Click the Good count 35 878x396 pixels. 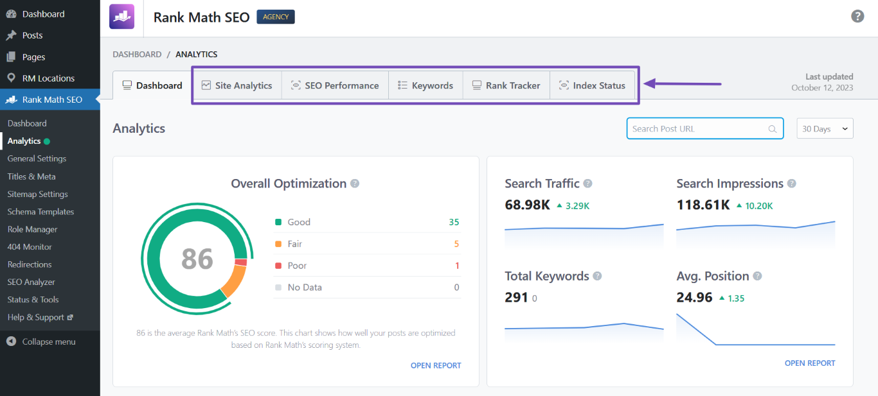(x=454, y=222)
